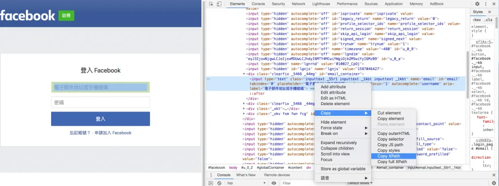Switch to Remote devices drawer tab
Screen dimensions: 499x186
coord(277,175)
